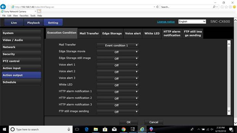Open the Edge Storage movie dropdown
The height and width of the screenshot is (133, 237).
pos(118,52)
